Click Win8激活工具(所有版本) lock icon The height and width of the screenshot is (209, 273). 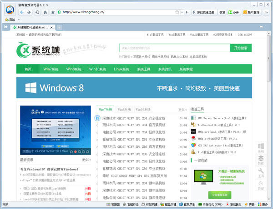(193, 152)
